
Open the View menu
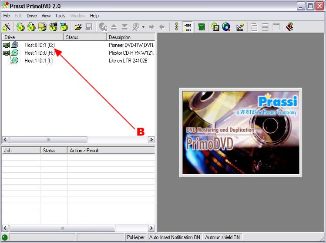click(x=46, y=16)
